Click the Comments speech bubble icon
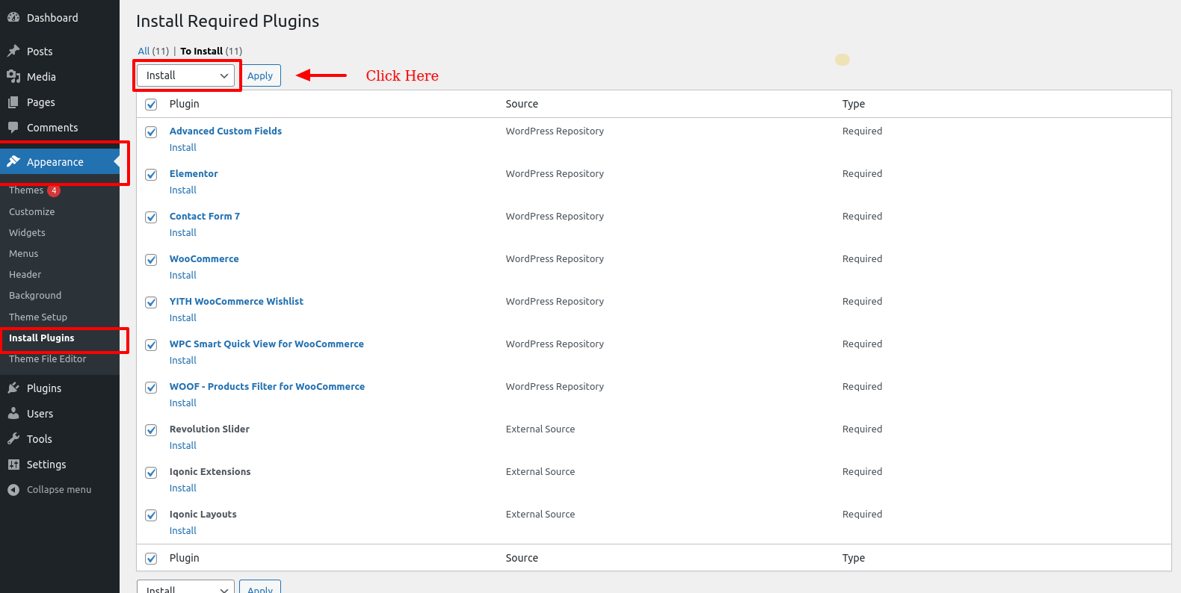 pos(13,128)
